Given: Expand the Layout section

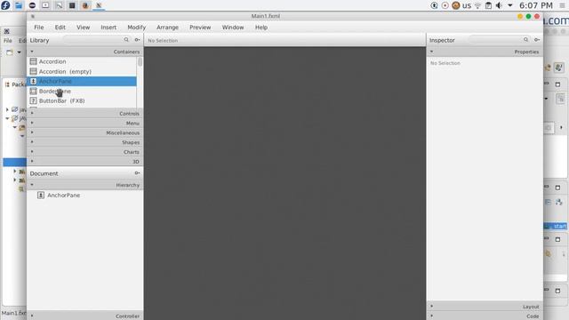Looking at the screenshot, I should pyautogui.click(x=485, y=307).
